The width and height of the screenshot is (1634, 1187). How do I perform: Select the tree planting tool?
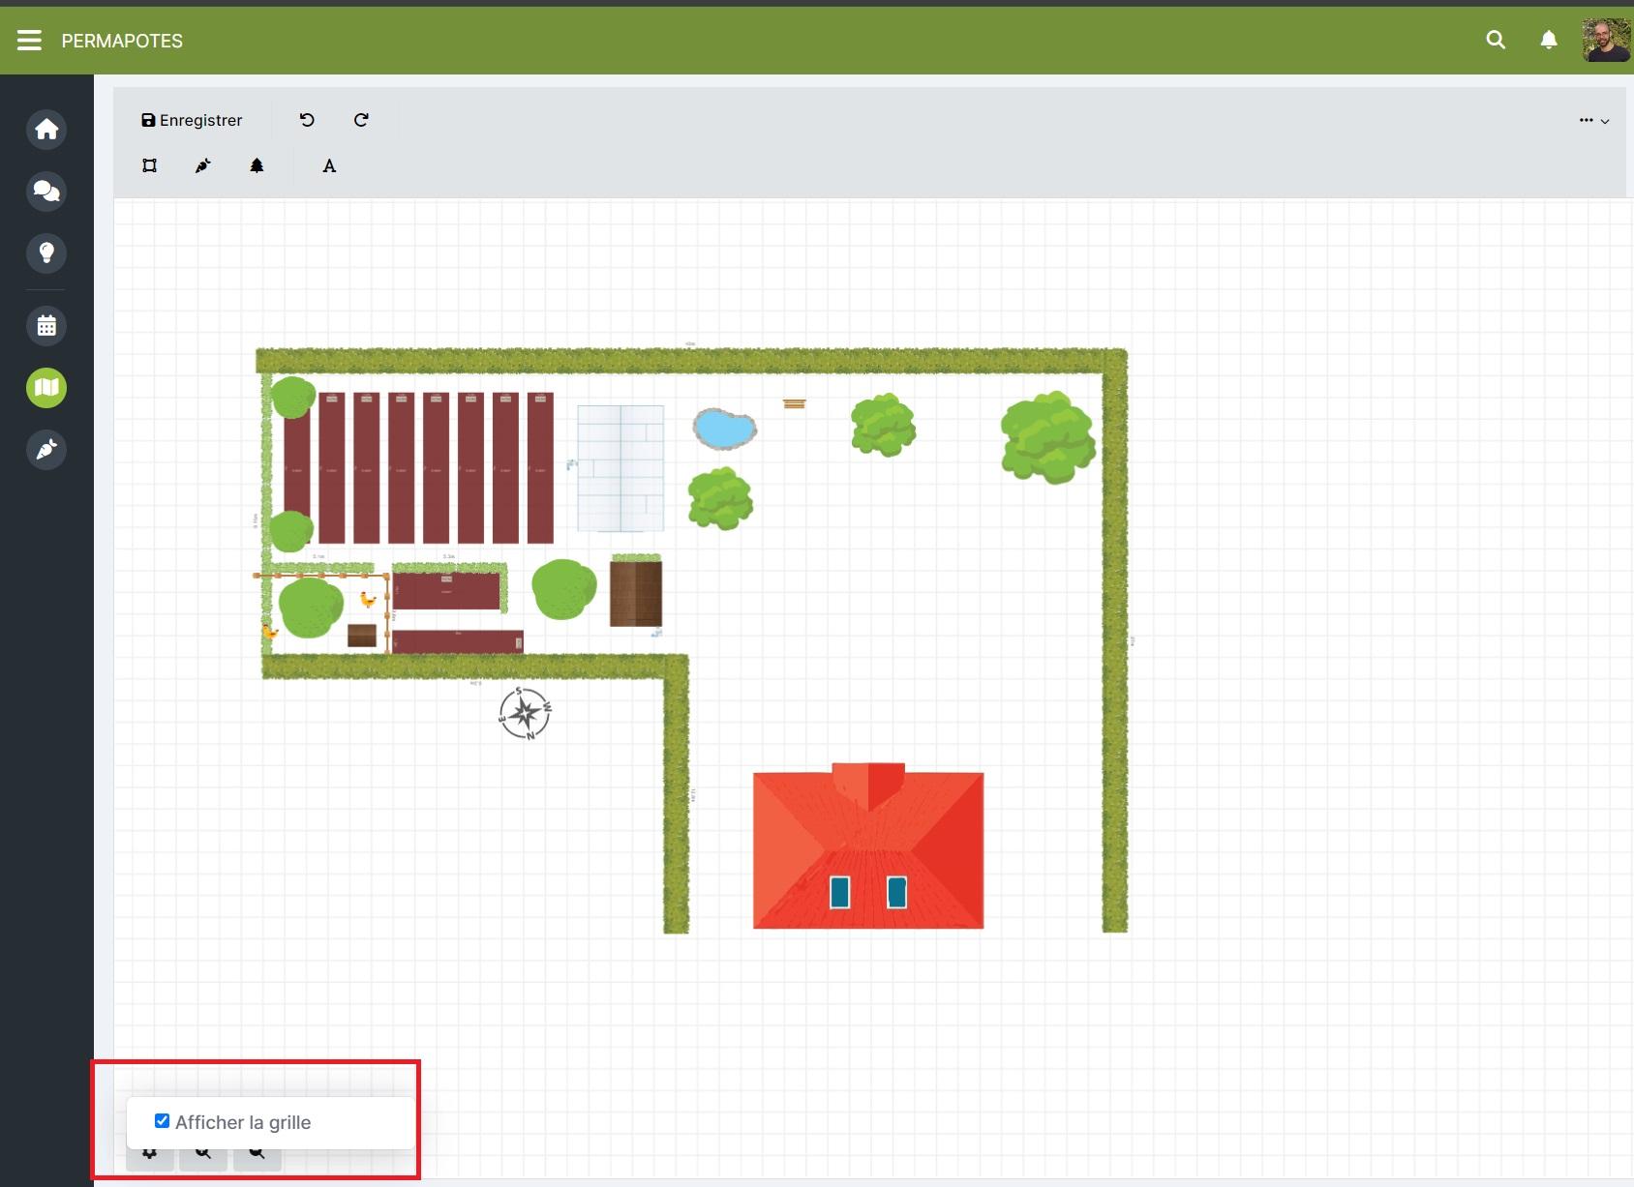pos(257,165)
